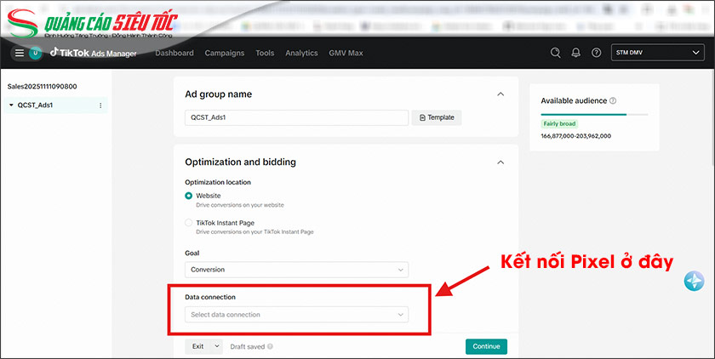Go to the Campaigns menu
Screen dimensions: 715x359
[x=225, y=53]
